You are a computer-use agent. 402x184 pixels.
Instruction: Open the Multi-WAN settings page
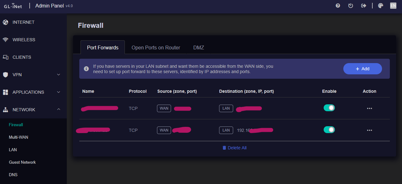click(18, 137)
